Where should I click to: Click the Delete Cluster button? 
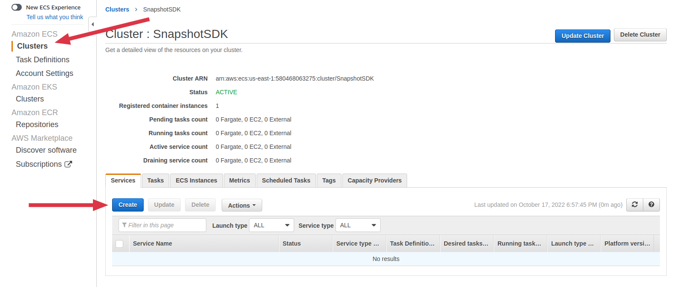[x=639, y=35]
